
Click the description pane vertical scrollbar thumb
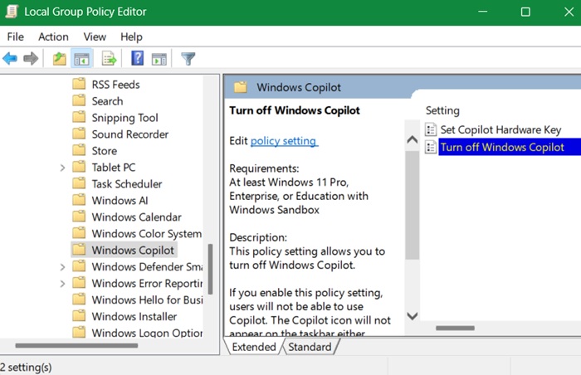click(412, 205)
